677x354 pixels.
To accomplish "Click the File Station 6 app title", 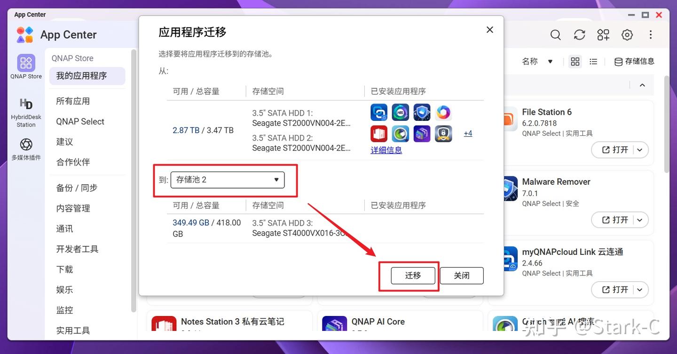I will tap(547, 112).
